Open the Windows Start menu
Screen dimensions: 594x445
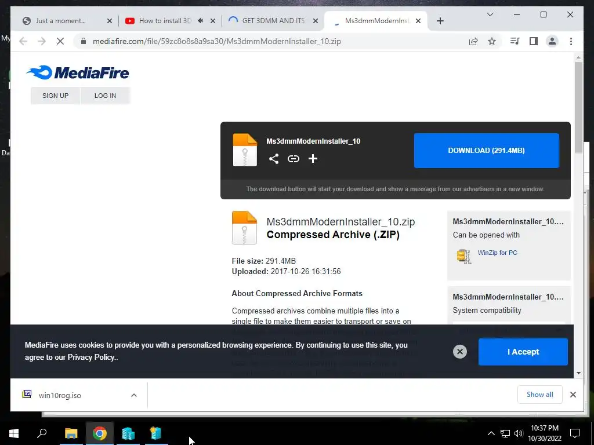coord(14,433)
